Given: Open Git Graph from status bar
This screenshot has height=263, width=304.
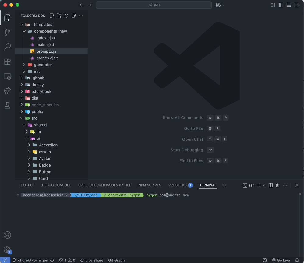Looking at the screenshot, I should [116, 260].
